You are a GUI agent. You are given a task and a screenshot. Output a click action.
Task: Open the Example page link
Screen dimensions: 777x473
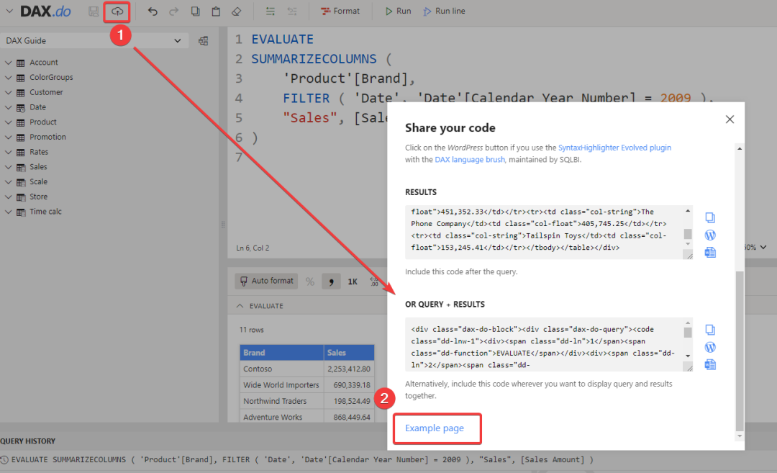(435, 428)
